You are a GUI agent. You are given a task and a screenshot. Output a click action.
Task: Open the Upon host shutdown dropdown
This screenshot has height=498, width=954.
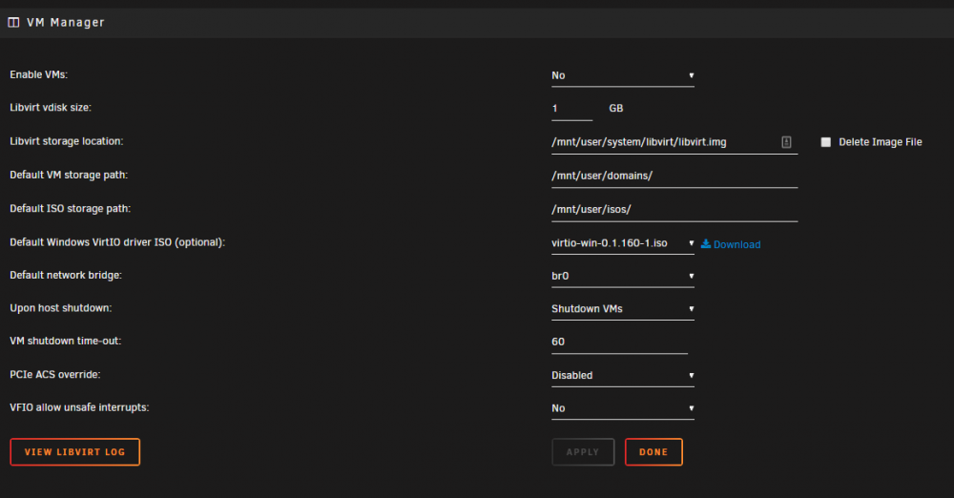point(622,309)
